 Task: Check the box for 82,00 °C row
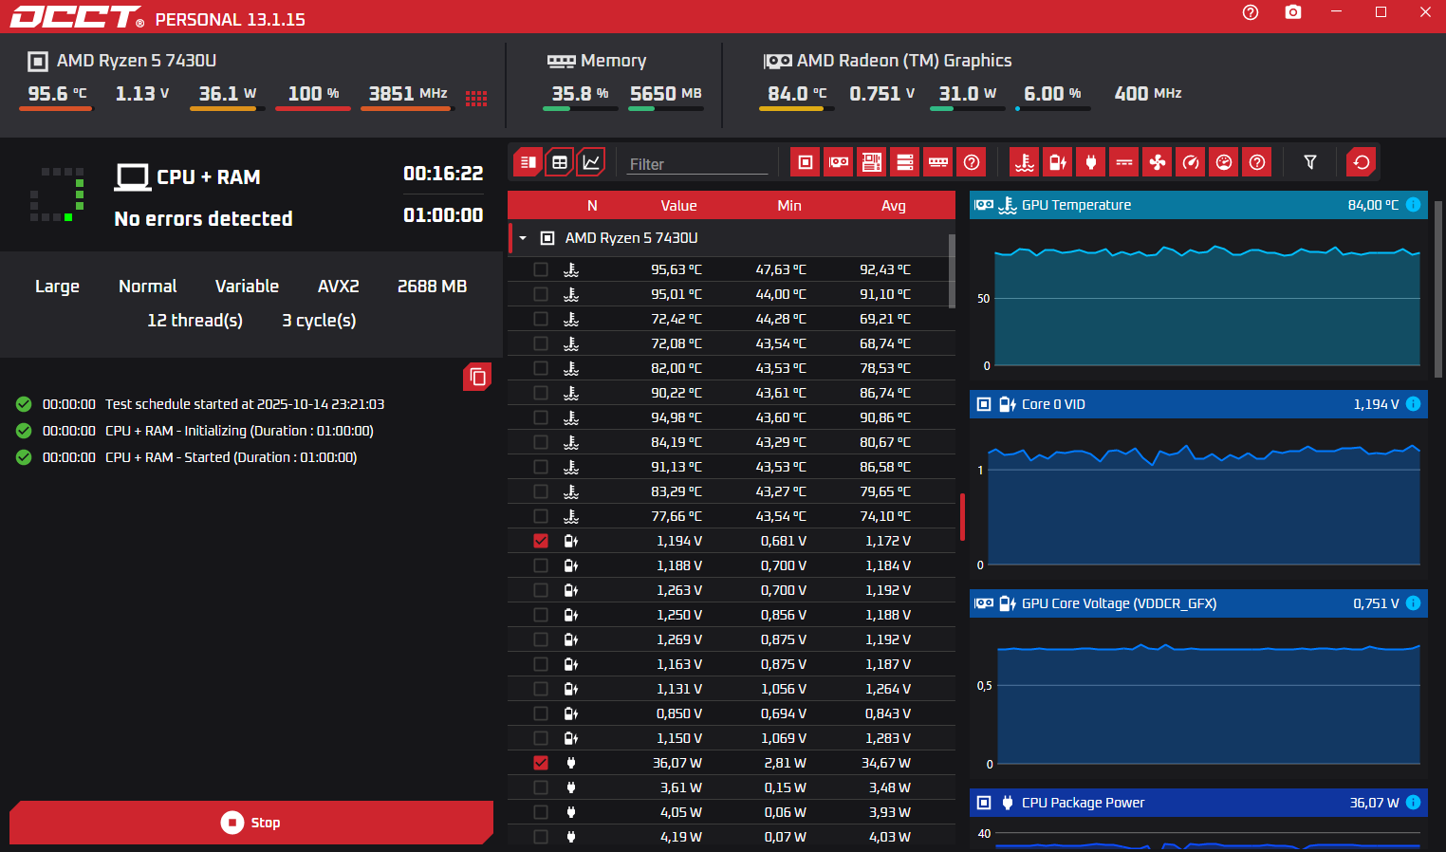(541, 368)
